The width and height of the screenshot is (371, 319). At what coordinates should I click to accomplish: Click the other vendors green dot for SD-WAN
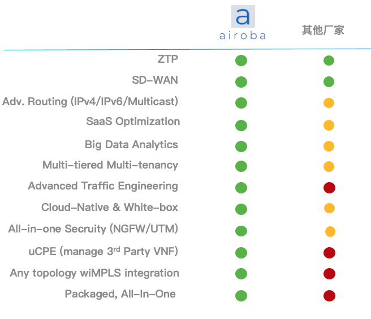(x=329, y=81)
